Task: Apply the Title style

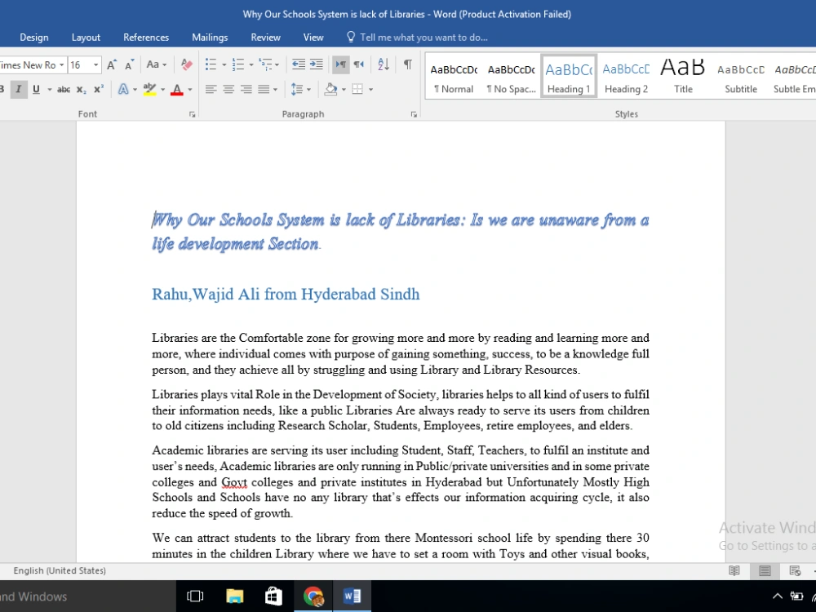Action: [683, 77]
